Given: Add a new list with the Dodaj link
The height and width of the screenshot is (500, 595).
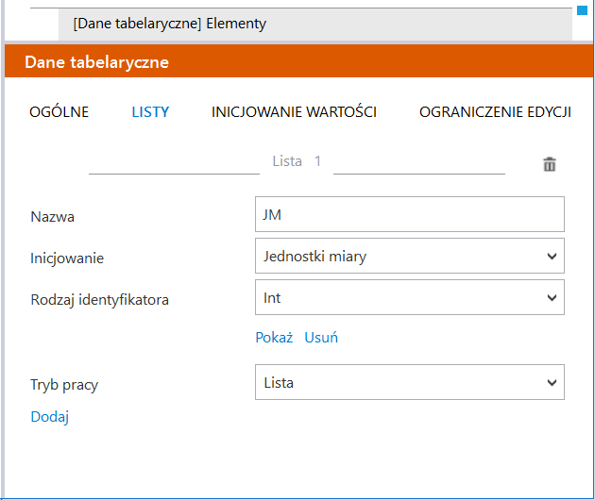Looking at the screenshot, I should click(x=50, y=416).
